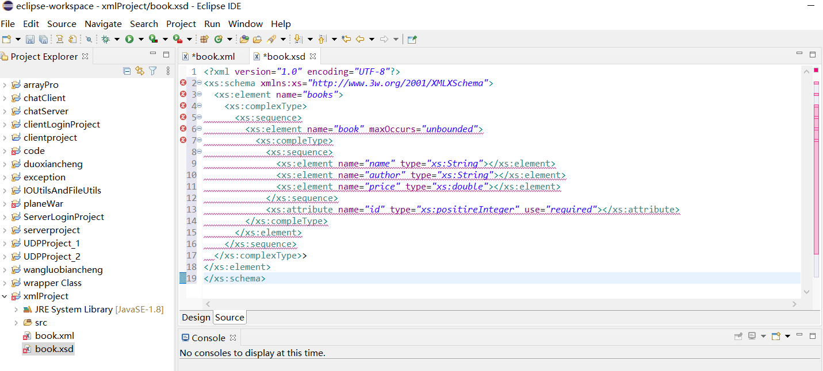Expand the JRE System Library node

click(16, 310)
